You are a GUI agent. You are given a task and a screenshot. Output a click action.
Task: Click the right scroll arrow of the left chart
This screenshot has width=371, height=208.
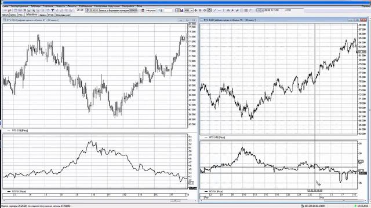pos(195,200)
